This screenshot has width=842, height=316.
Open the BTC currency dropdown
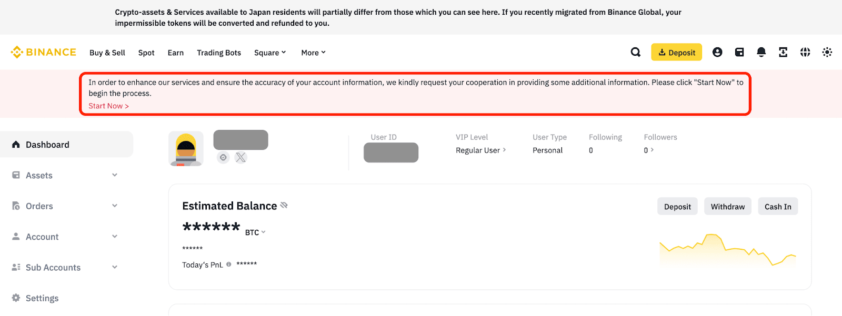tap(255, 231)
